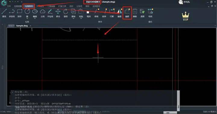Switch to the 三维视图 ribbon tab
The width and height of the screenshot is (217, 114).
pos(51,6)
